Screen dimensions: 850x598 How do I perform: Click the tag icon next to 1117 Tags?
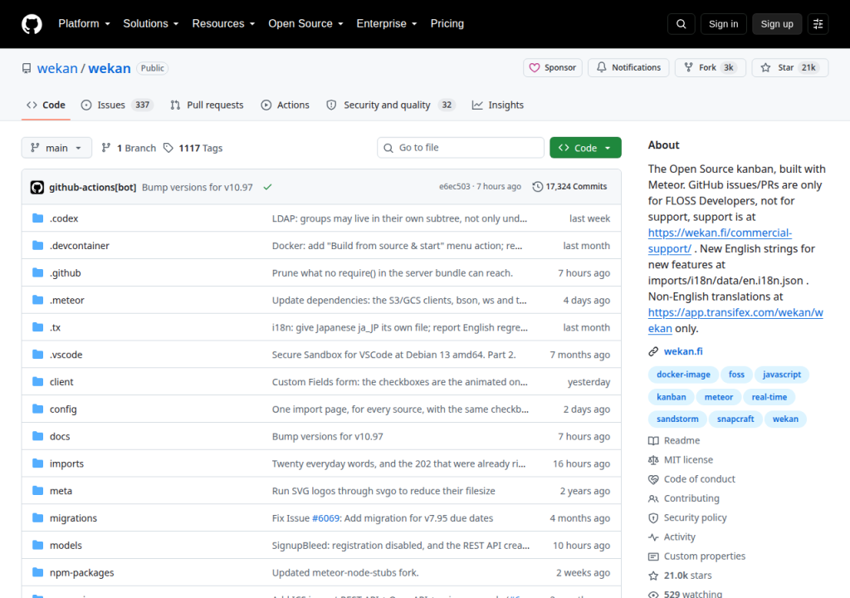[169, 148]
